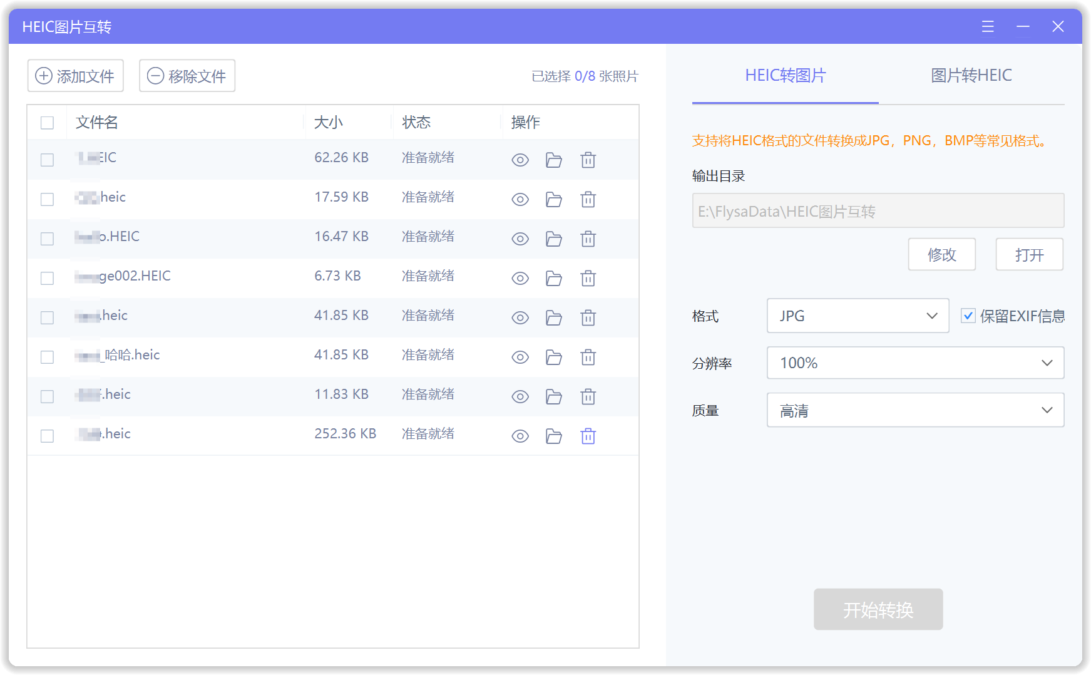Click 添加文件 button
The image size is (1091, 675).
[76, 76]
